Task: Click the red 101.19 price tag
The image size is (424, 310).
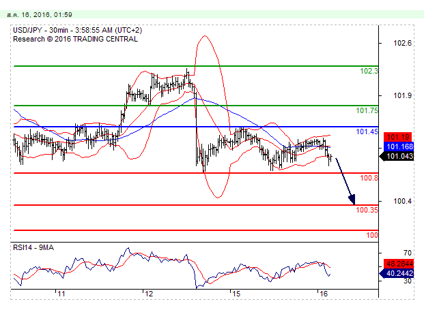Action: (x=398, y=137)
